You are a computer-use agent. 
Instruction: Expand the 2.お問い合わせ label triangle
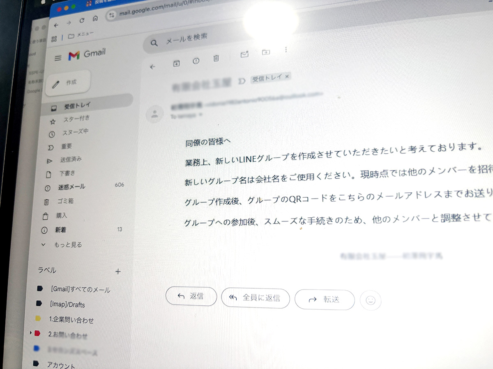(31, 333)
